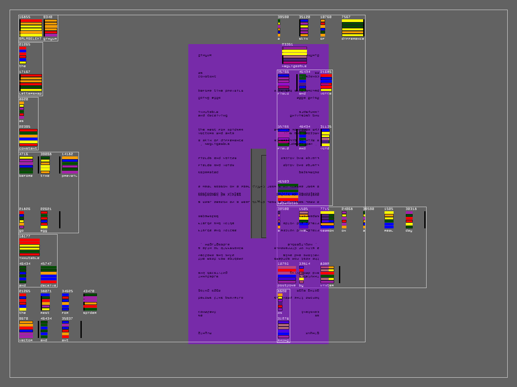Click the 'spider' color stack
Viewport: 517px width, 387px height.
[90, 302]
